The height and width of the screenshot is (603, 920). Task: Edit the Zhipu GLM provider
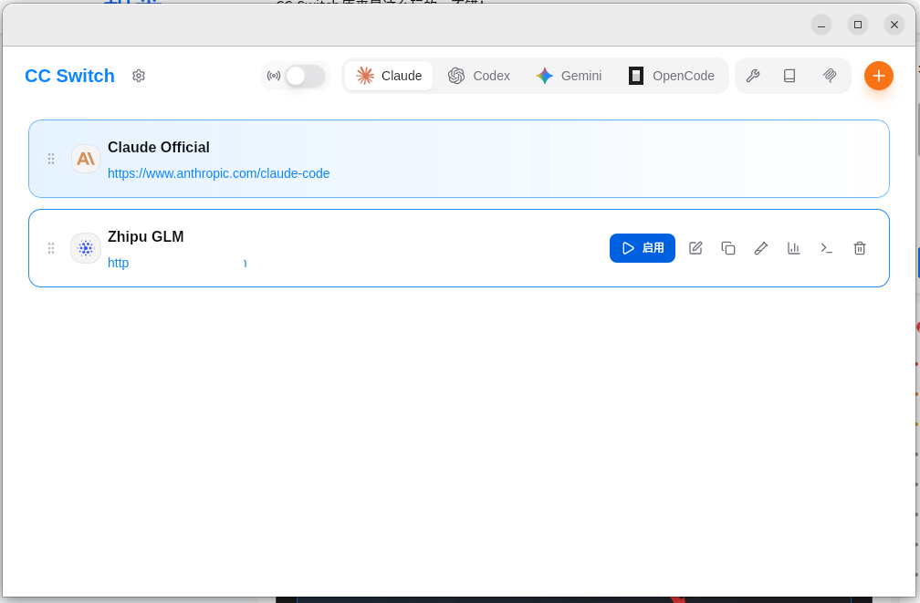pyautogui.click(x=695, y=248)
